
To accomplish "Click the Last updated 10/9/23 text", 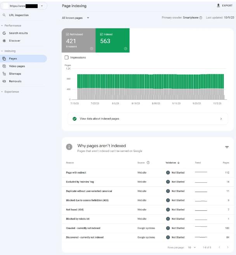I will pos(220,17).
